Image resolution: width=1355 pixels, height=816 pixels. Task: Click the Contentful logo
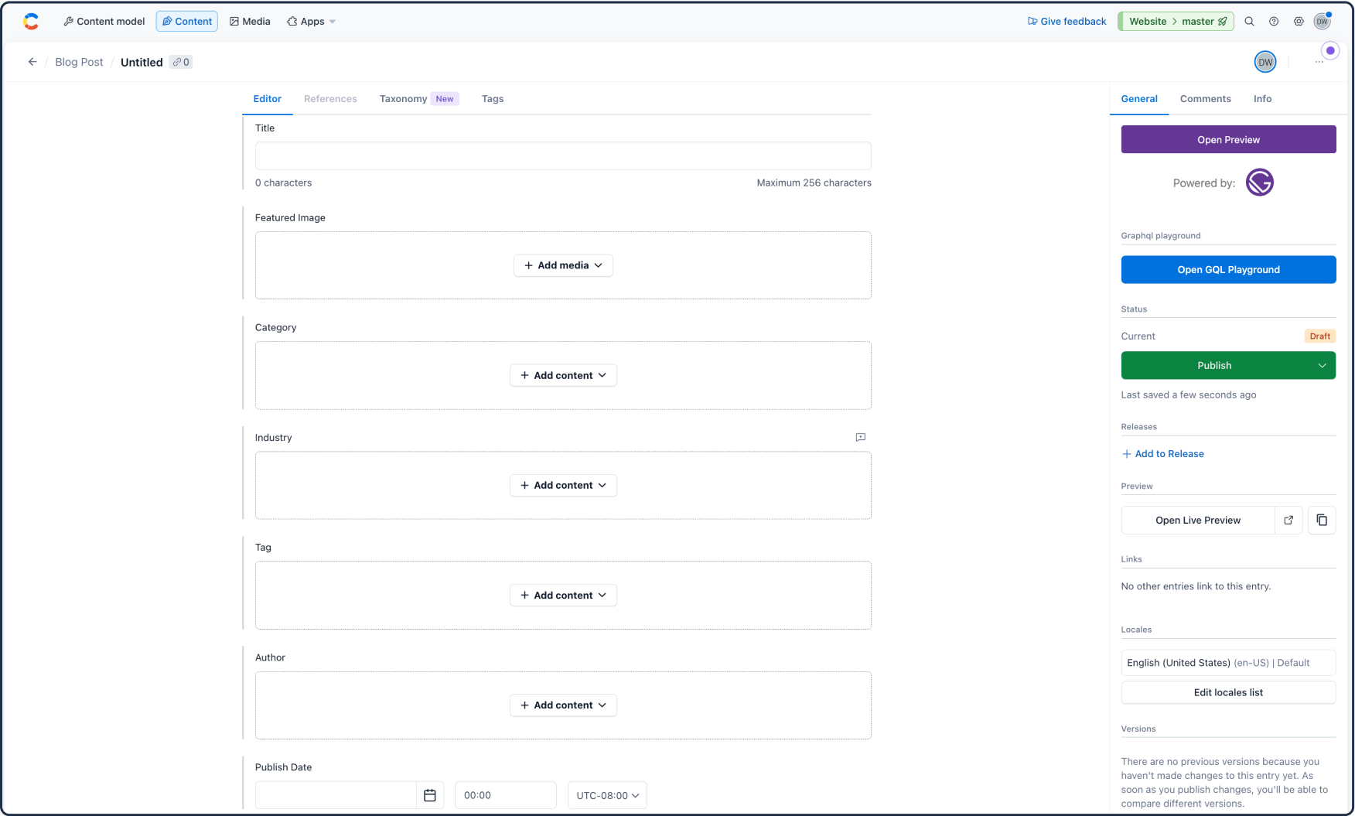(x=31, y=21)
